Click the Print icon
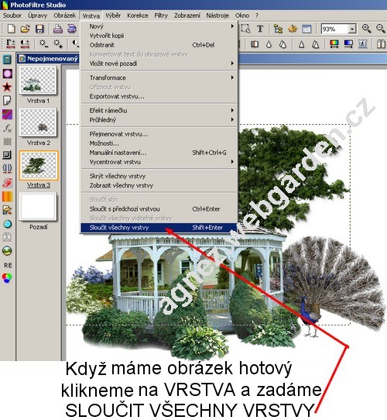Screen dimensions: 387x420 point(57,29)
